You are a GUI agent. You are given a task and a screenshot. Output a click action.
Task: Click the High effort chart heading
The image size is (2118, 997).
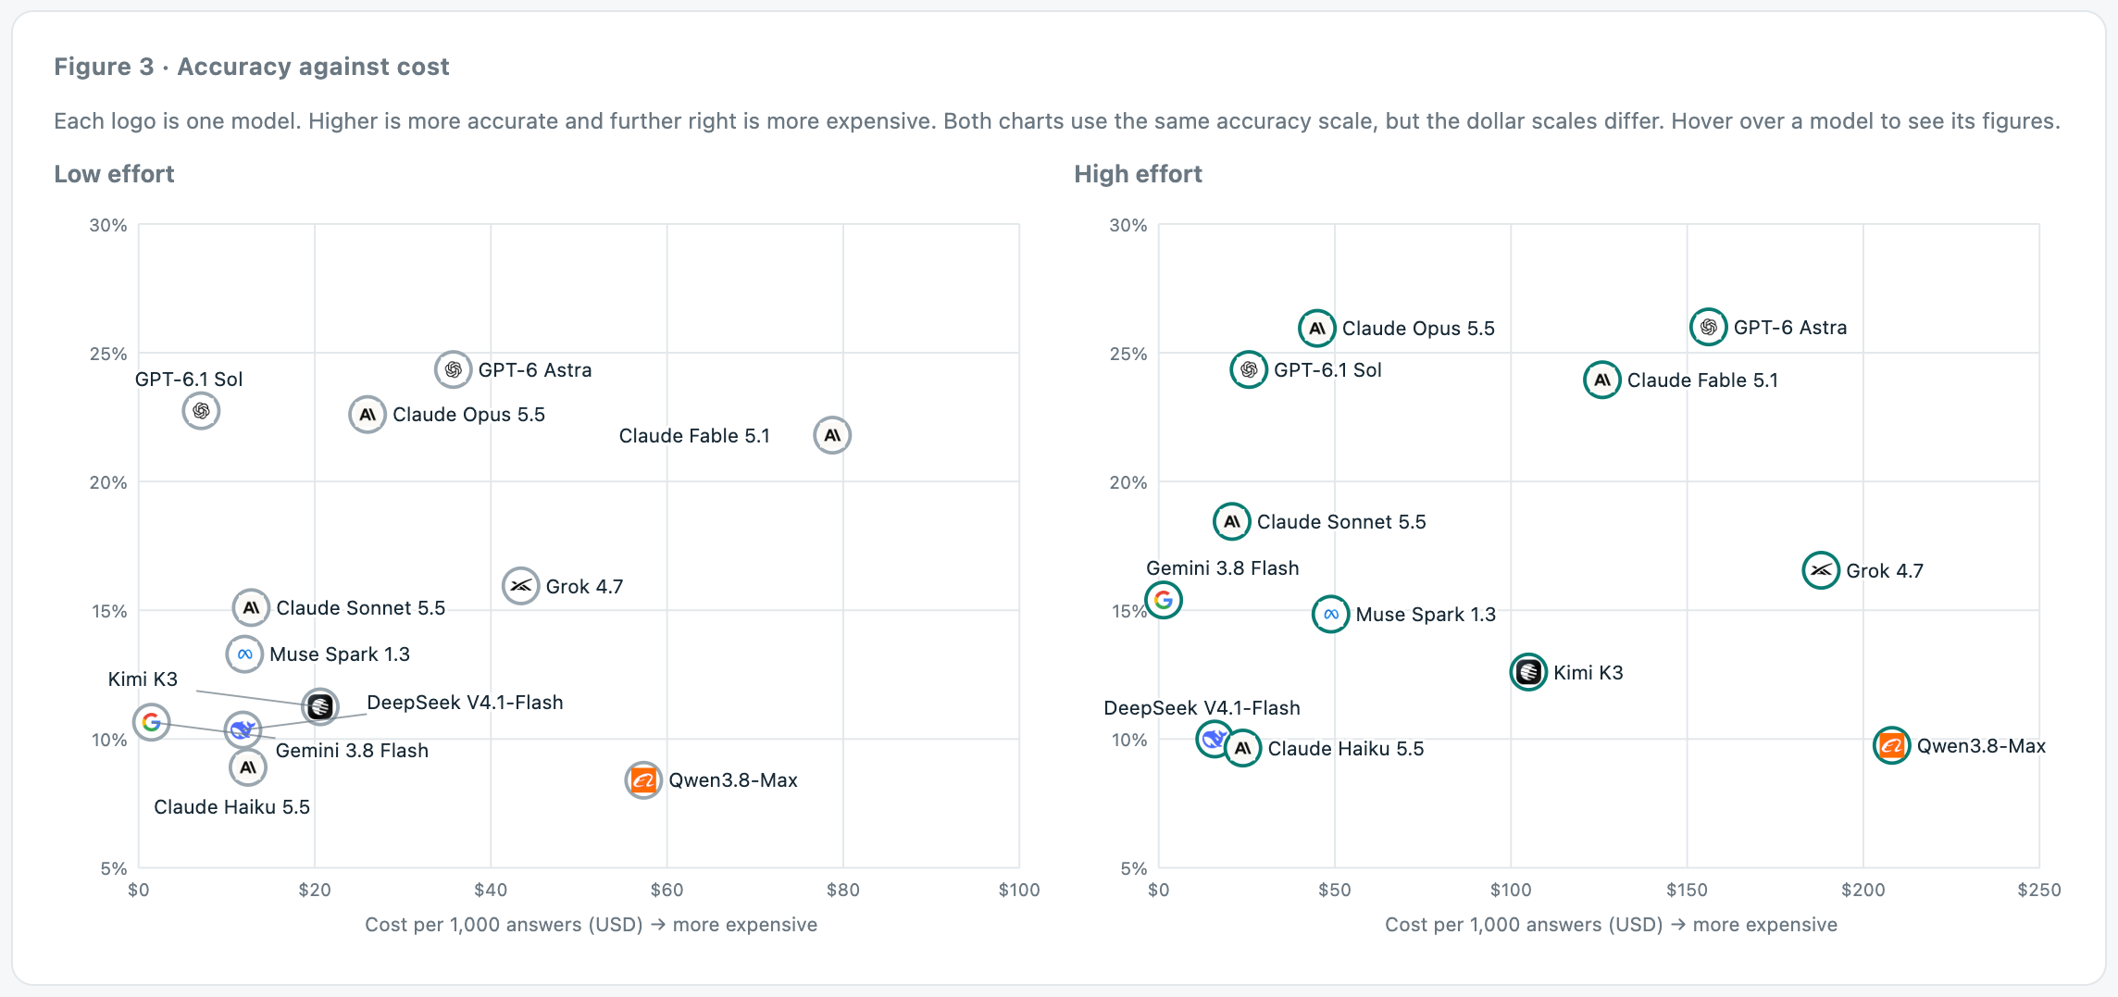point(1138,174)
